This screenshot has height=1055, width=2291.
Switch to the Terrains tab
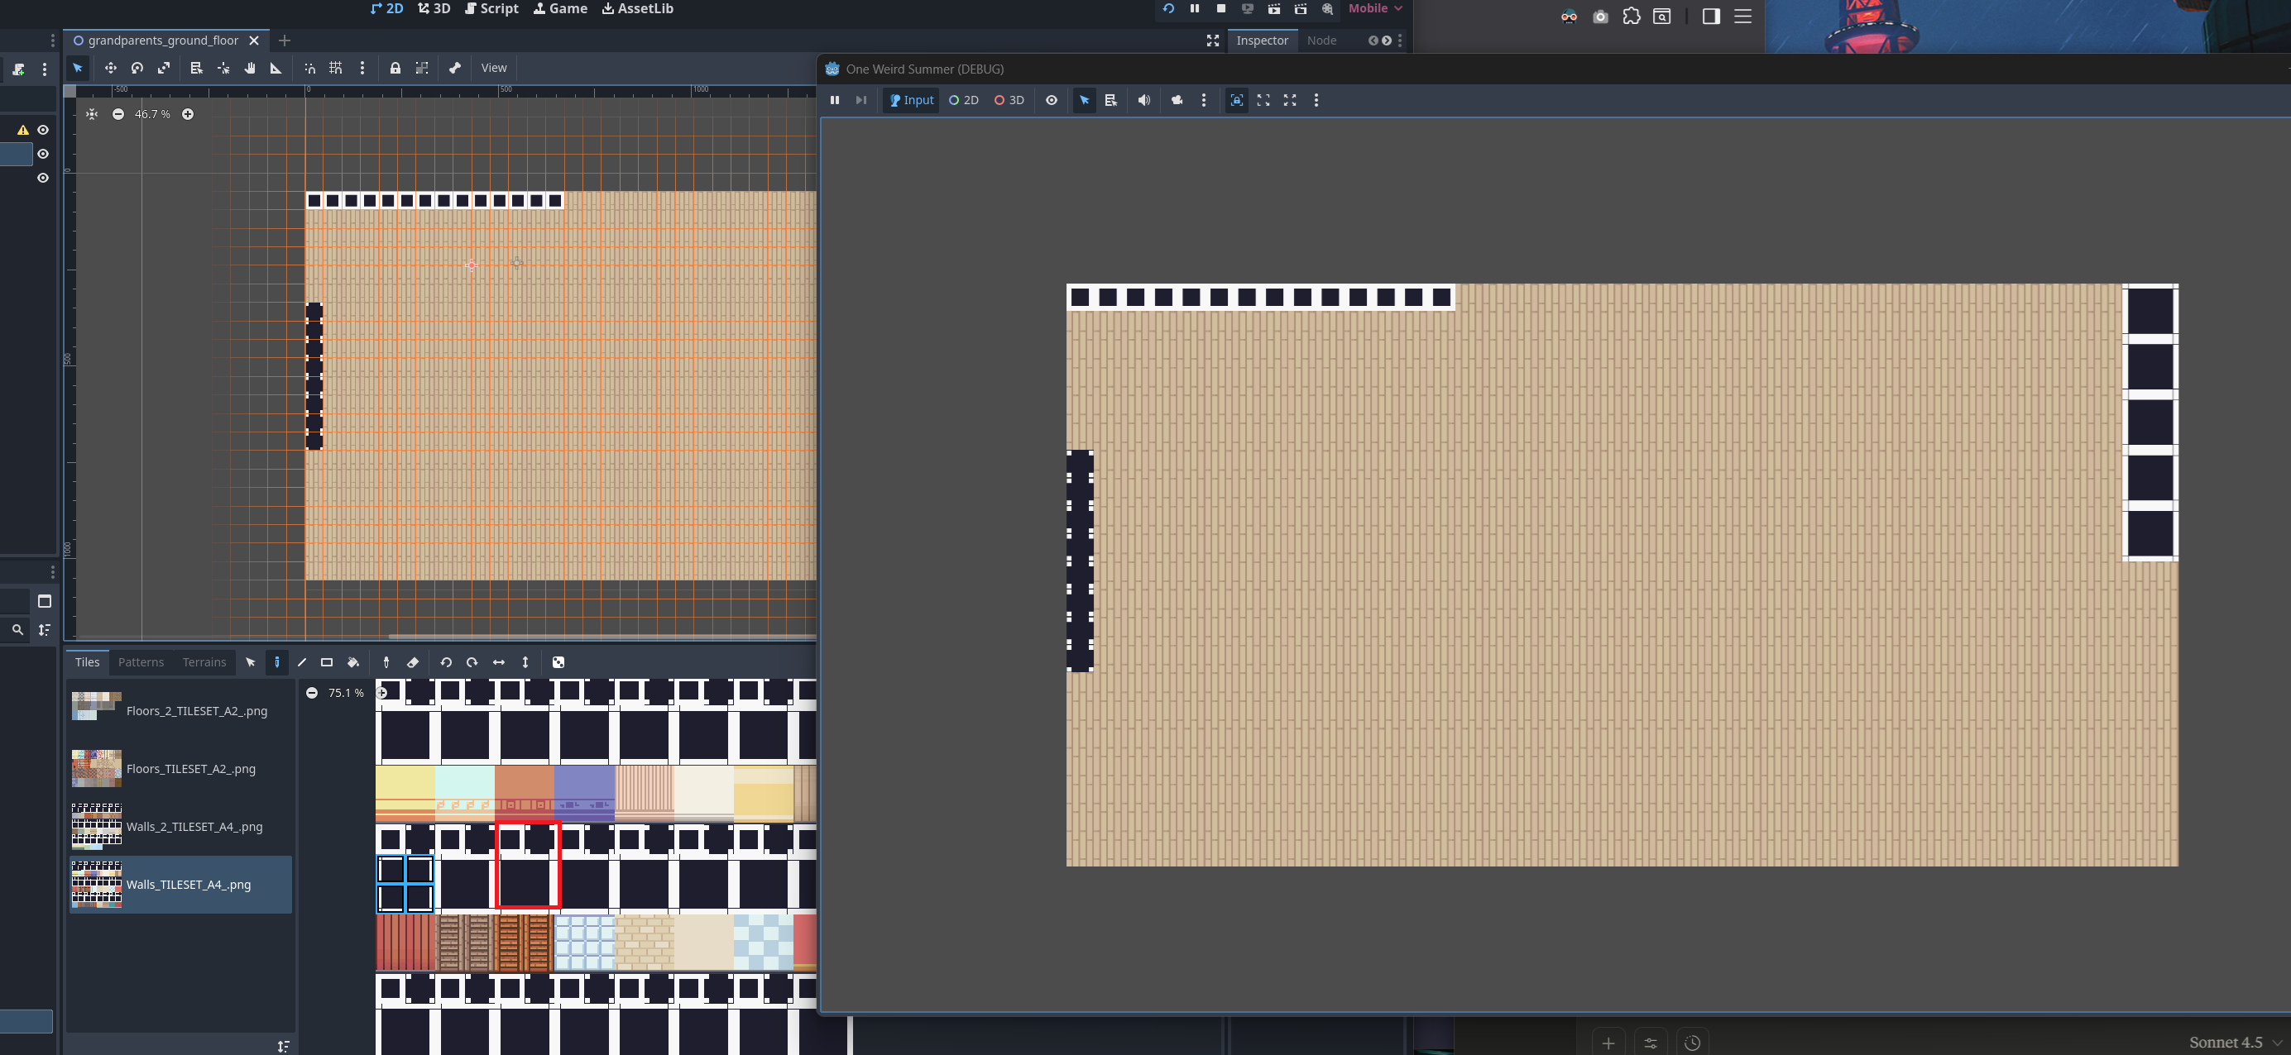[x=204, y=662]
